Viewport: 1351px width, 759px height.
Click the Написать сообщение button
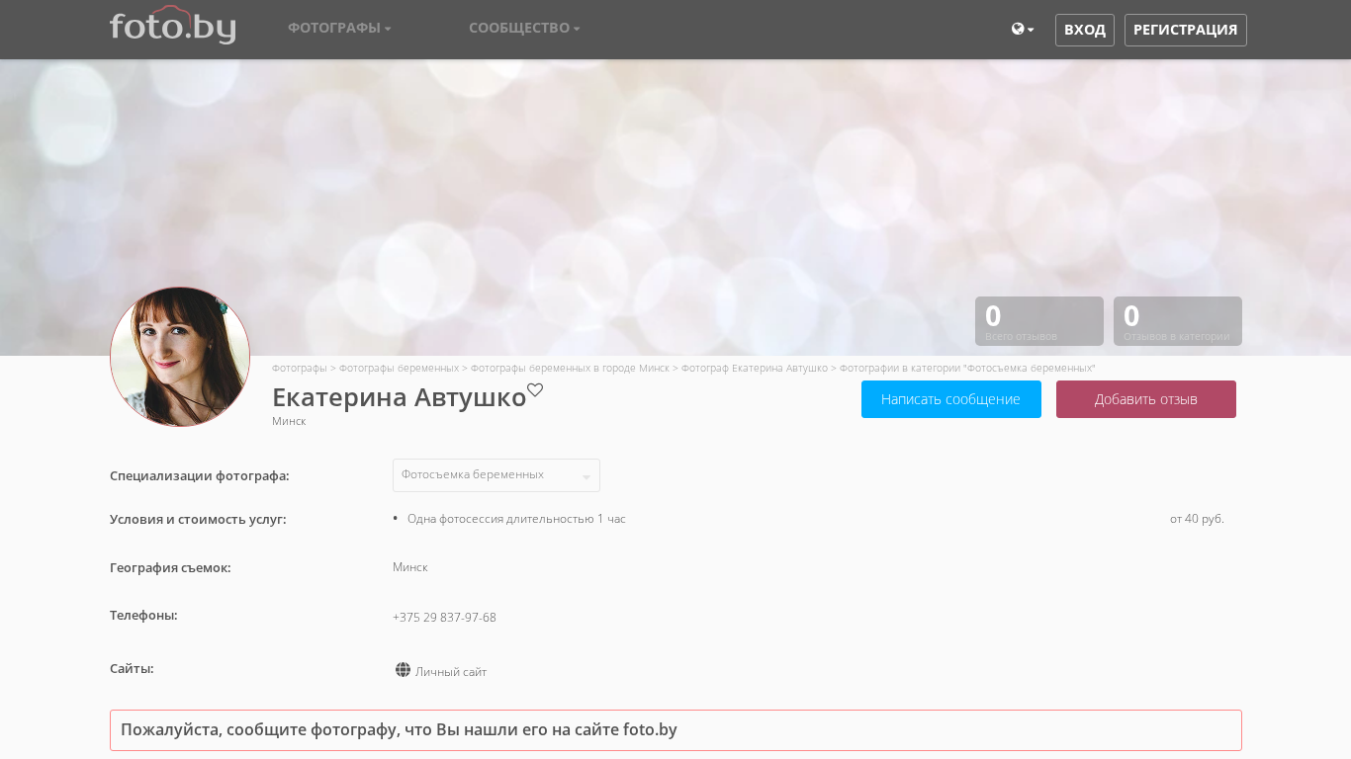950,399
